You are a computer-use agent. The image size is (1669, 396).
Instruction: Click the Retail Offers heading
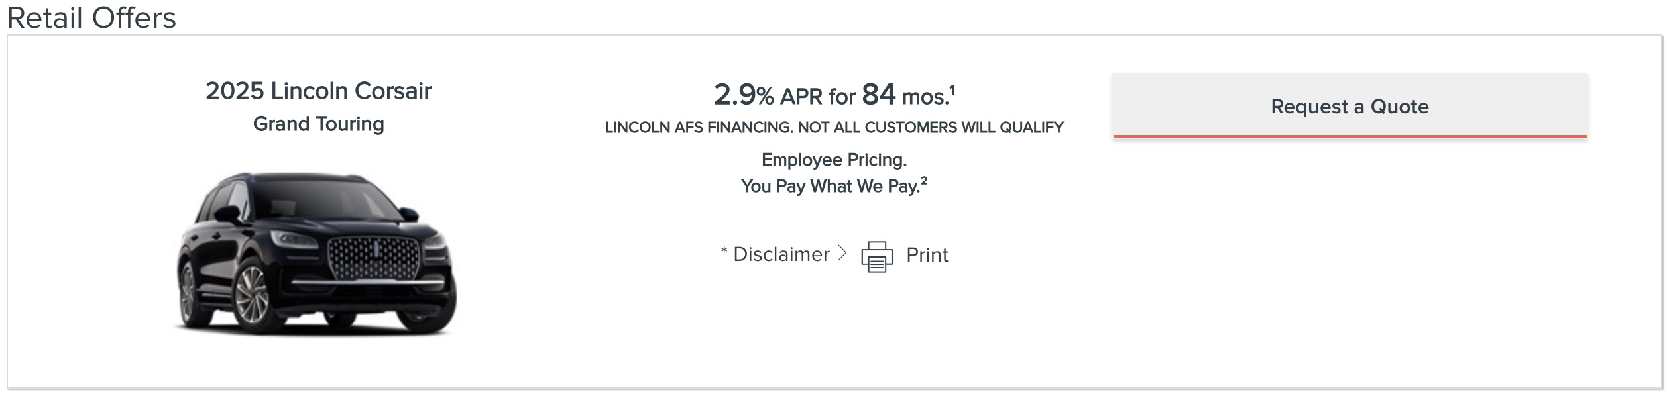[91, 17]
